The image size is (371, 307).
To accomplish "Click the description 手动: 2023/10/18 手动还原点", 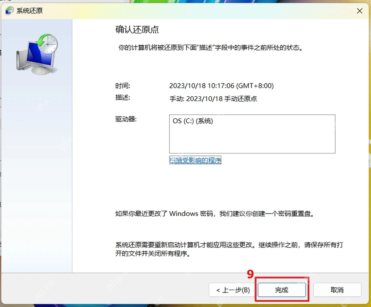I will (213, 99).
